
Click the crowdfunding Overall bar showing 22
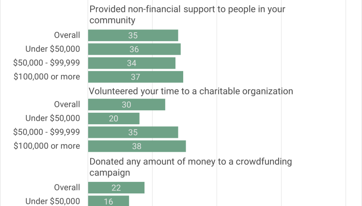116,188
